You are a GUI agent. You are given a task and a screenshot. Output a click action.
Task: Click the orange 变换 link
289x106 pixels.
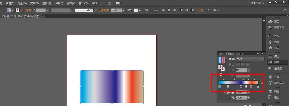pos(201,10)
